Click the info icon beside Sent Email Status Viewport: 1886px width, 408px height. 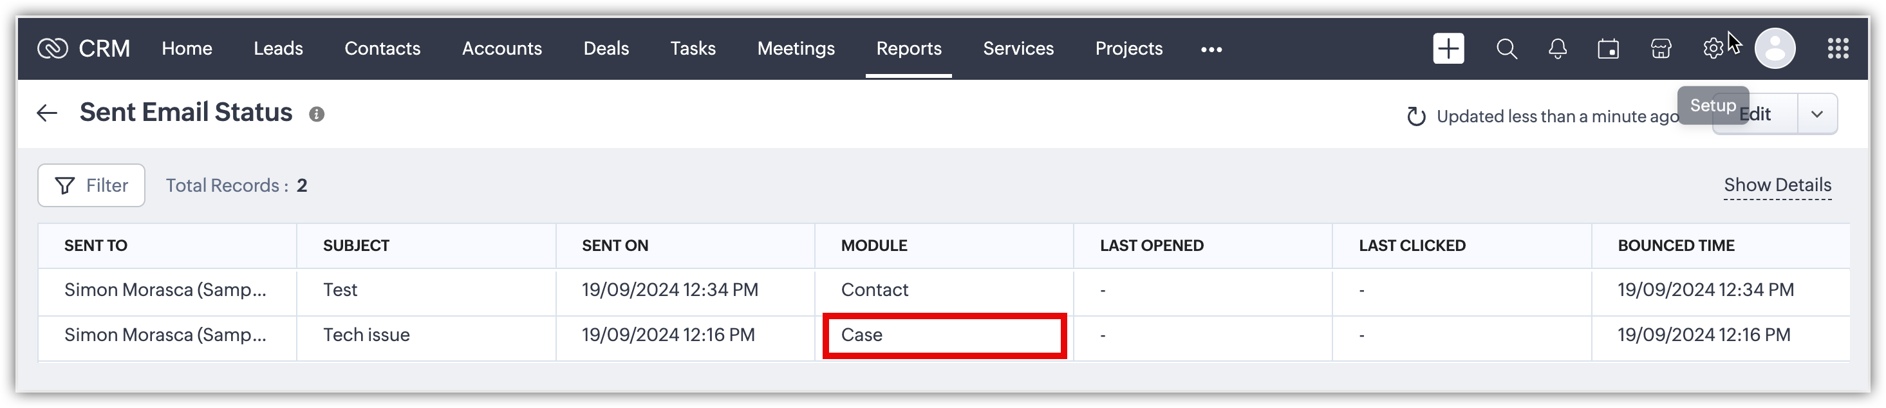click(x=316, y=115)
